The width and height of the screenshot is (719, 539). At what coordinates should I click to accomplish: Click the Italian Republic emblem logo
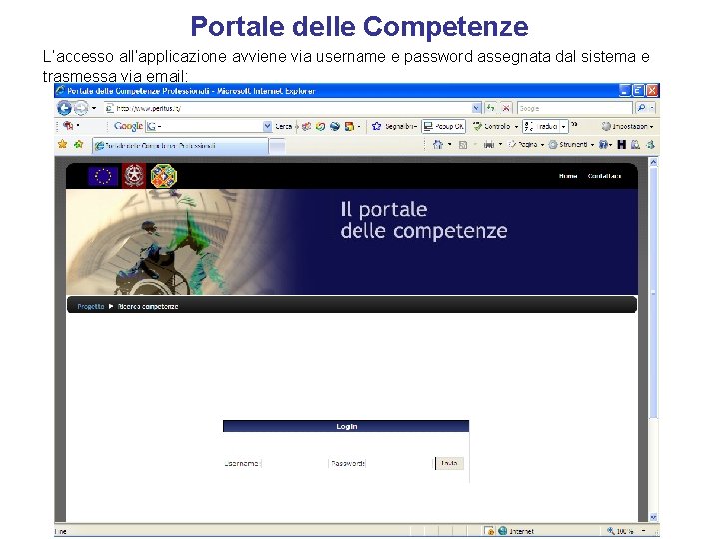(x=134, y=175)
